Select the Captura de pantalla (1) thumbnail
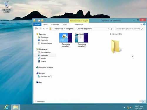The width and height of the screenshot is (147, 110). pos(66,40)
